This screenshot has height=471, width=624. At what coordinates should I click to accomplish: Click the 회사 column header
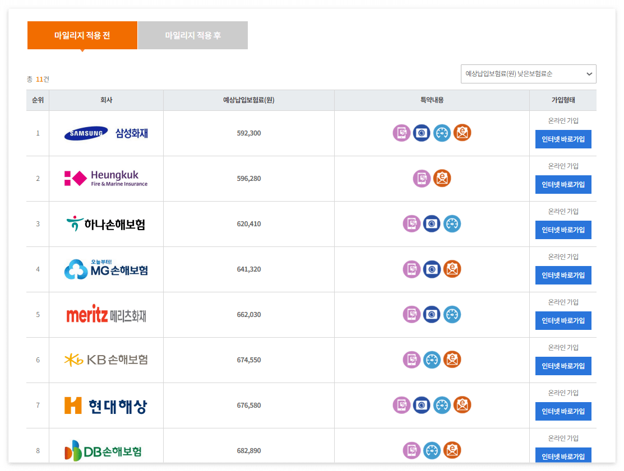(x=107, y=100)
